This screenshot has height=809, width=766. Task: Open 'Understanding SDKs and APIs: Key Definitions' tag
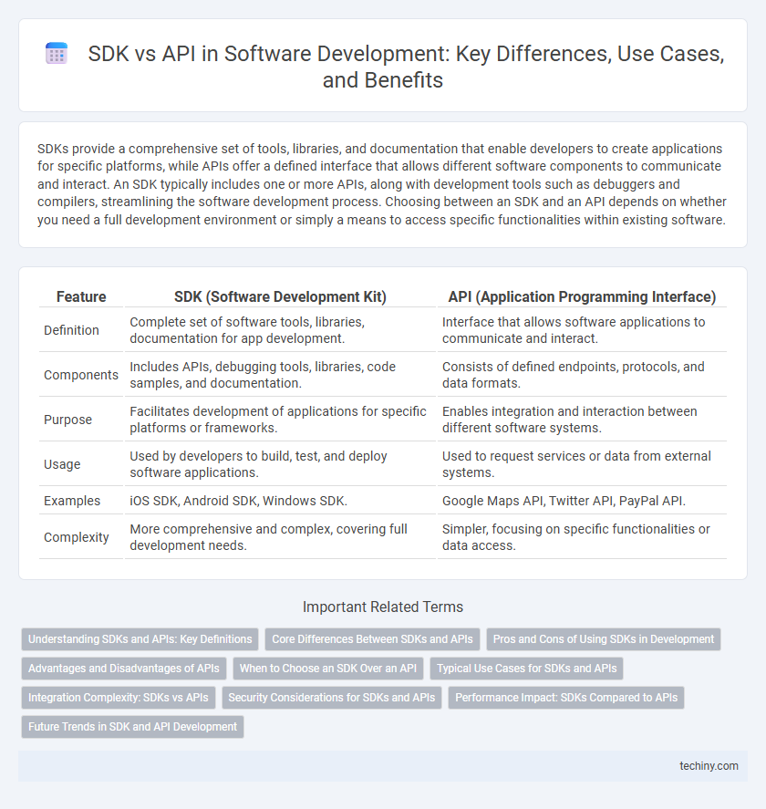(140, 638)
